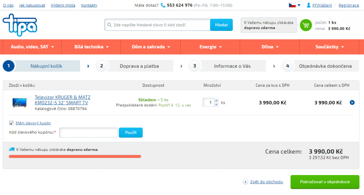Click step 3 circle of checkout
Screen dimensions: 364x195
point(195,66)
